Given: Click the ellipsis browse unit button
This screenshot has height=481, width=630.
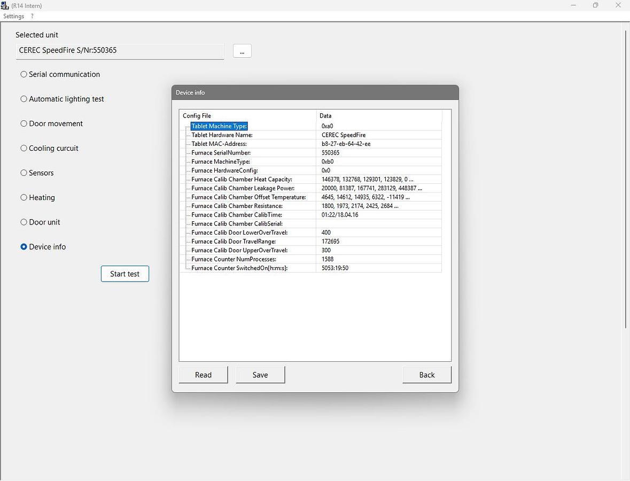Looking at the screenshot, I should (242, 51).
